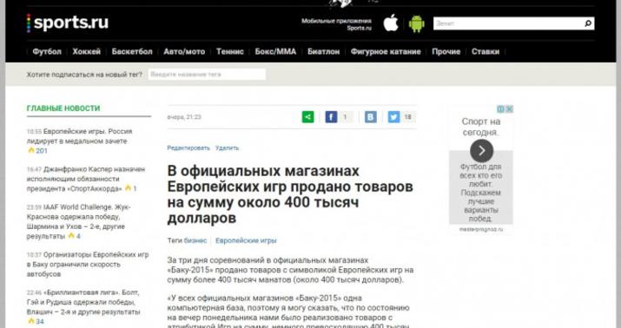Click the timestamp вчера, 21:23

point(184,117)
